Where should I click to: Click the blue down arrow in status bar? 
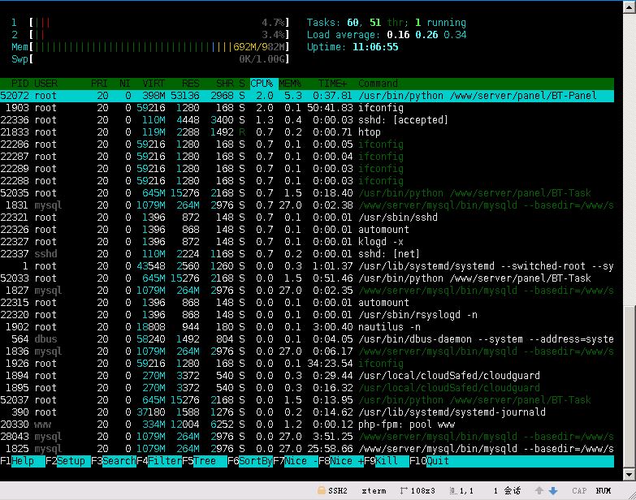pos(553,490)
